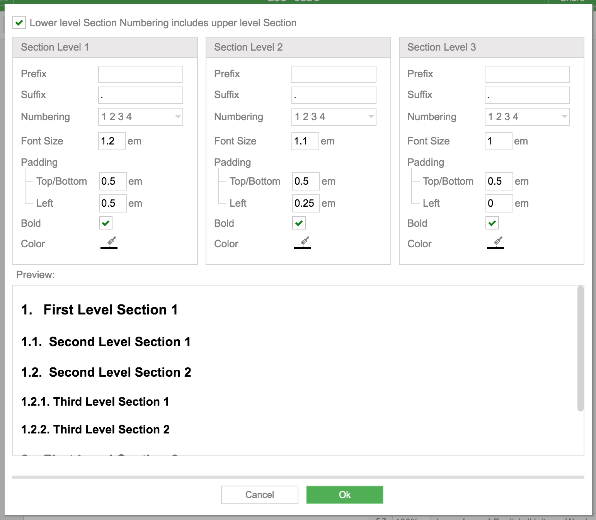
Task: Click preview heading 'Second Level Section 1'
Action: click(x=120, y=342)
